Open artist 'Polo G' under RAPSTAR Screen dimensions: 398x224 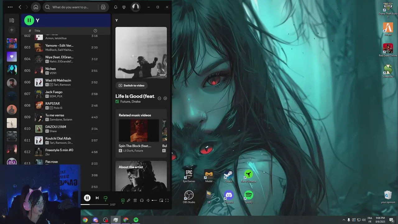(58, 108)
